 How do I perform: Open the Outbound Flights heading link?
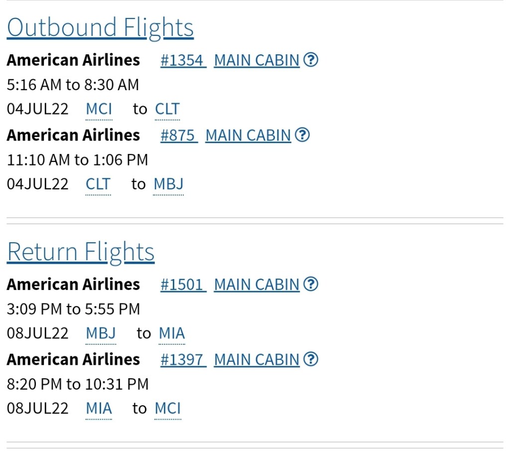100,27
